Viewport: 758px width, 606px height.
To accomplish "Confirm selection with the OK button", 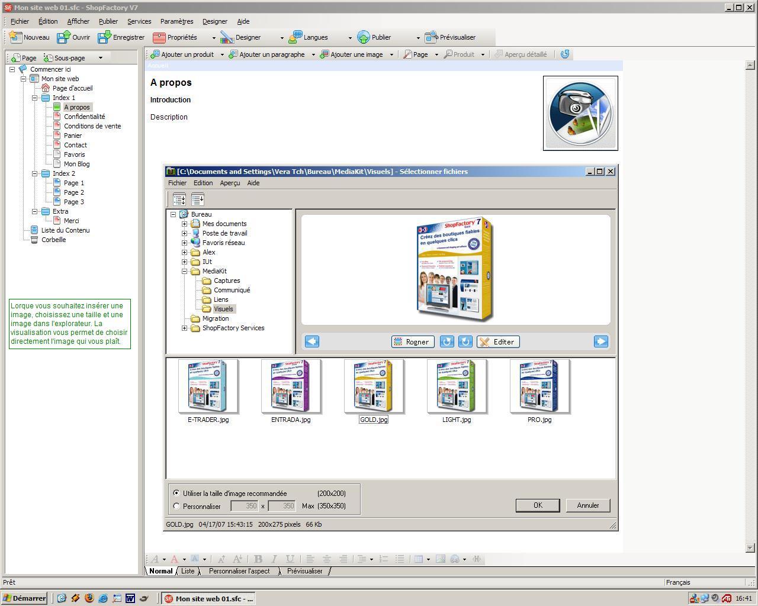I will pos(537,505).
